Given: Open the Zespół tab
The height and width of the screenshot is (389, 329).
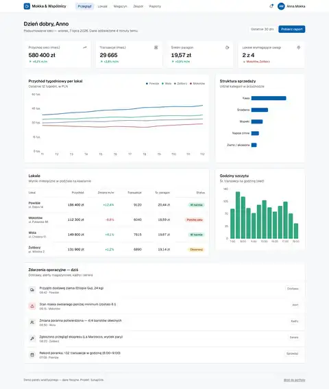Looking at the screenshot, I should tap(138, 6).
